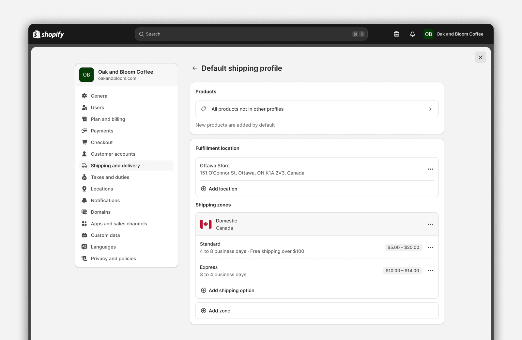This screenshot has width=522, height=340.
Task: Click the Notifications bell icon in sidebar
Action: (x=84, y=201)
